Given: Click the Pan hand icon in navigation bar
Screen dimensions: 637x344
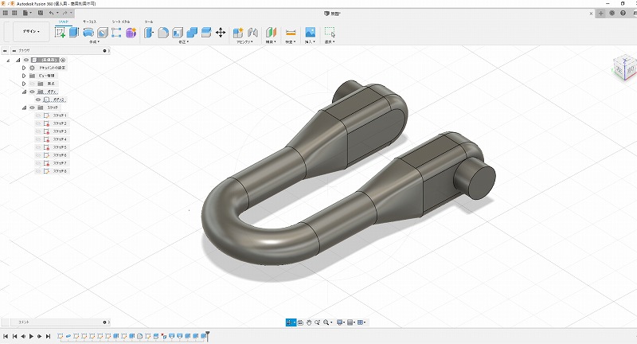Looking at the screenshot, I should (309, 322).
